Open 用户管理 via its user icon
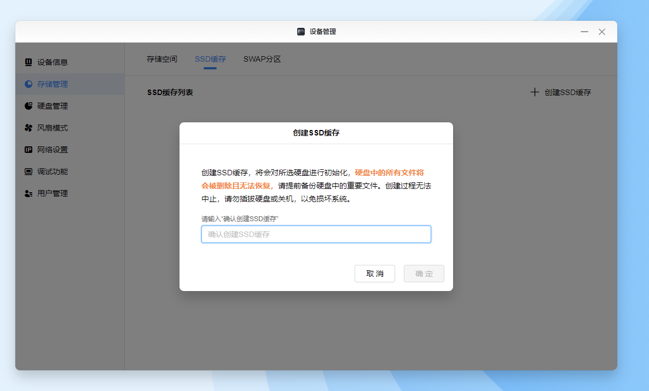649x391 pixels. [28, 193]
